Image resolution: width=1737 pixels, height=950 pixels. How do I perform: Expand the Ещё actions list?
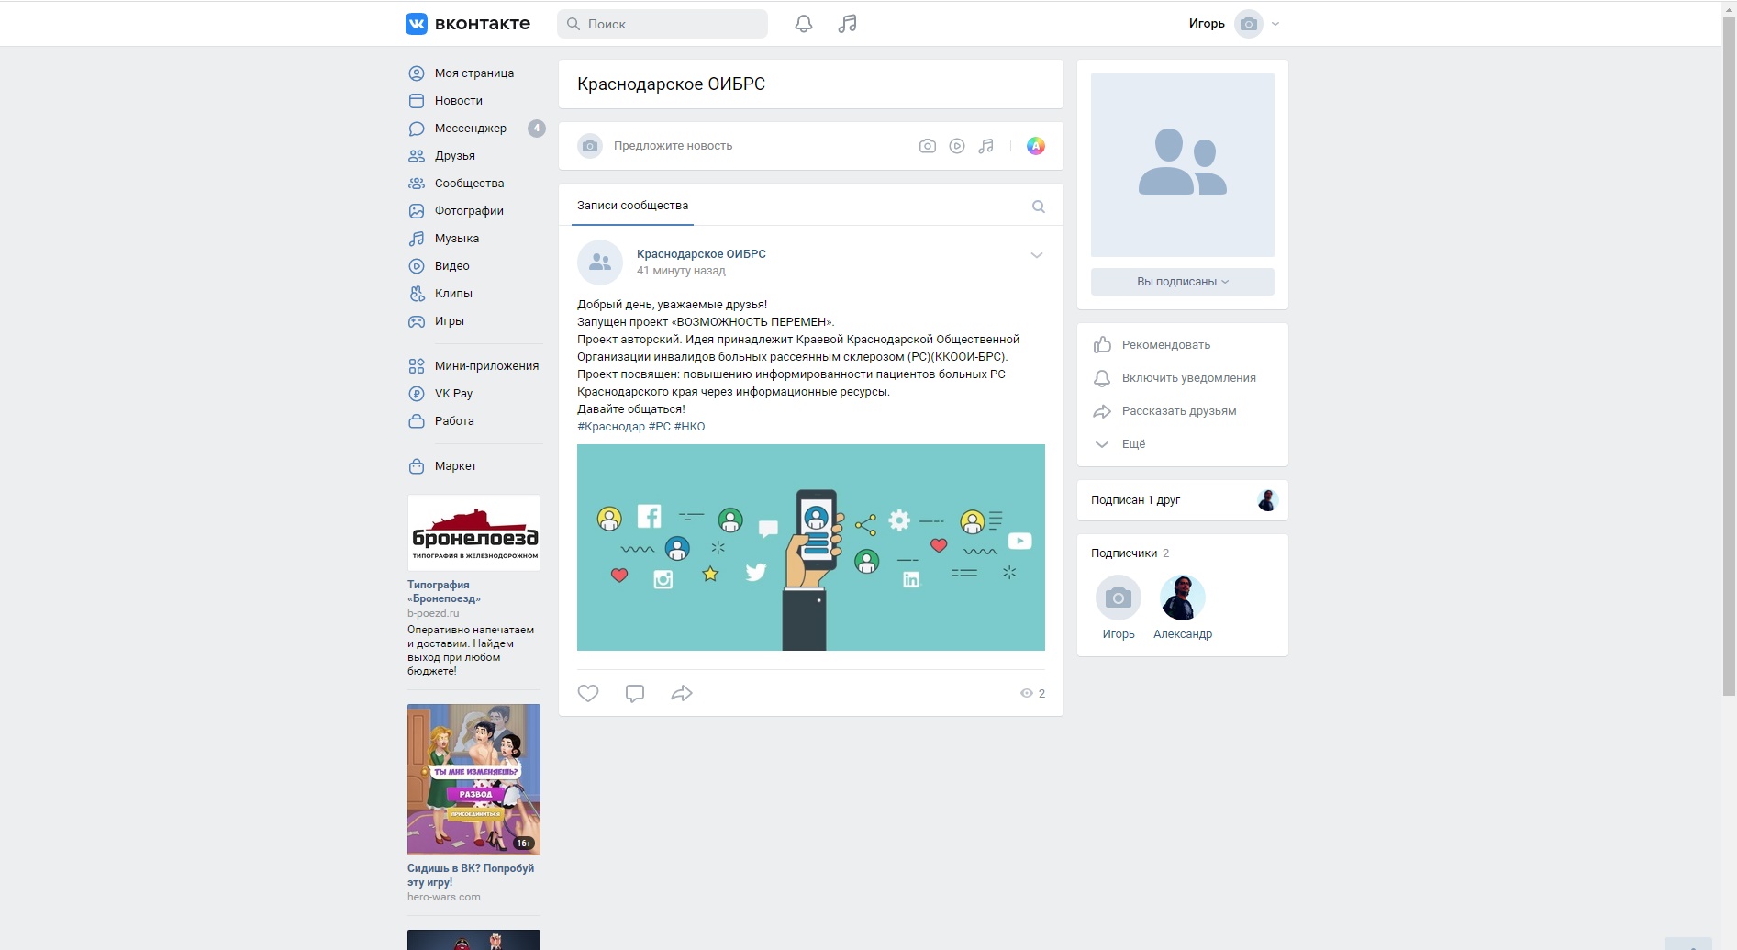pyautogui.click(x=1132, y=444)
